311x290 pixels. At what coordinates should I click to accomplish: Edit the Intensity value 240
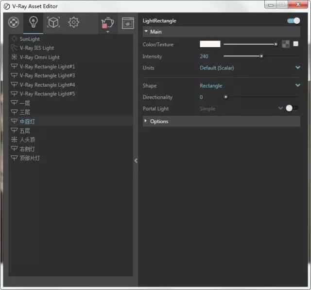[x=204, y=56]
